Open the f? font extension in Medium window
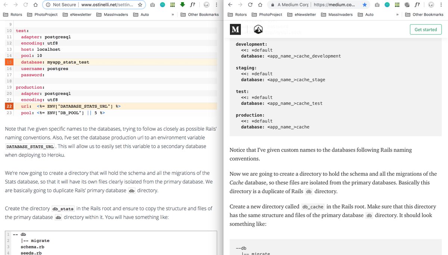This screenshot has width=448, height=255. pyautogui.click(x=417, y=5)
